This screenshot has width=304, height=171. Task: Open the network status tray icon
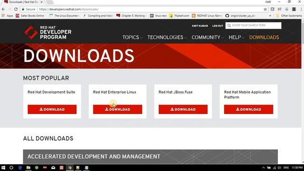tap(275, 168)
